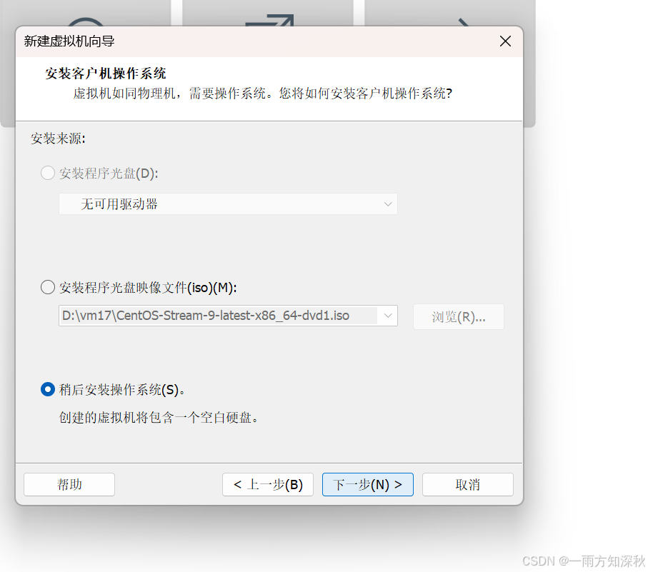Select 稍后安装操作系统(S) radio button
The width and height of the screenshot is (648, 572).
click(48, 389)
